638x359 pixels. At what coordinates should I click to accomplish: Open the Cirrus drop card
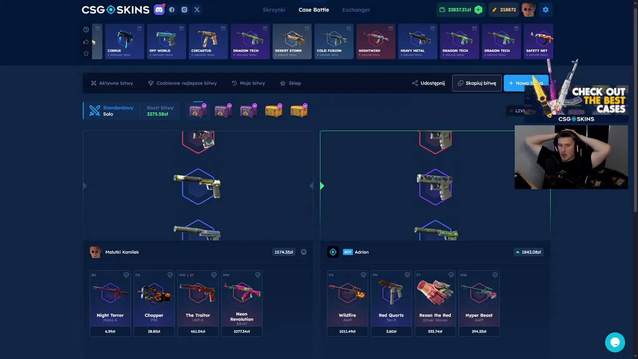click(x=125, y=41)
